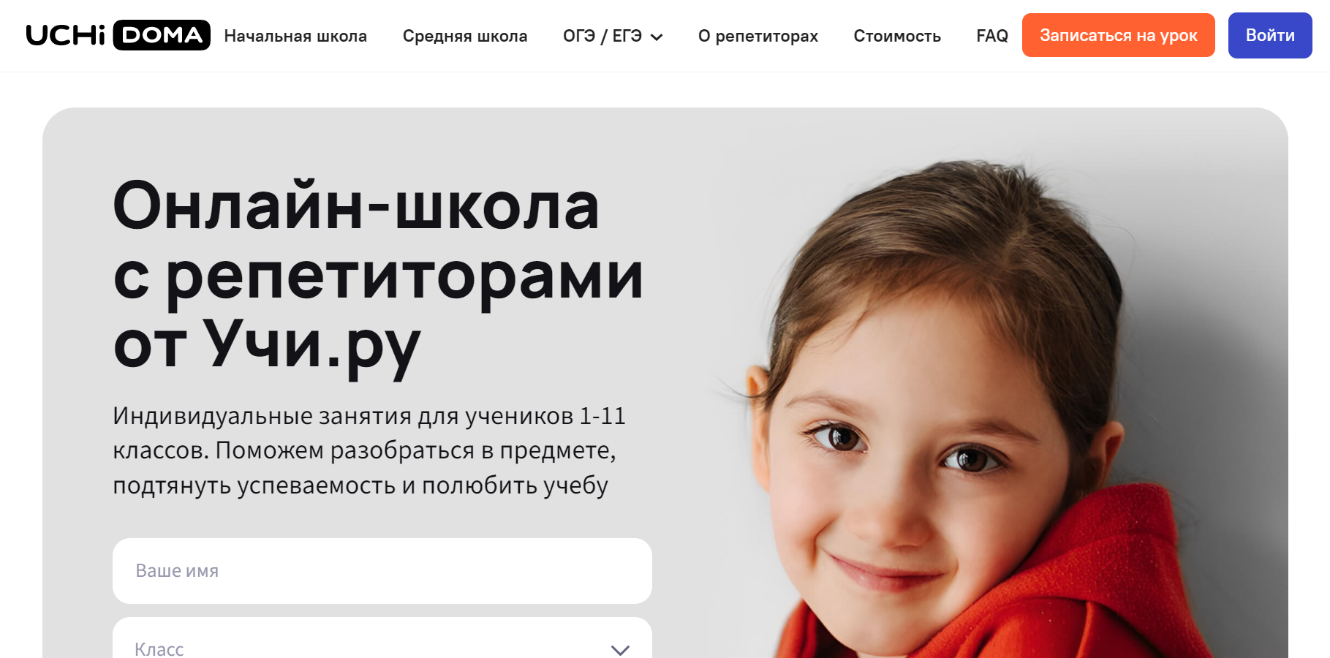Click the orange Записаться на урок button
1330x658 pixels.
pos(1119,35)
